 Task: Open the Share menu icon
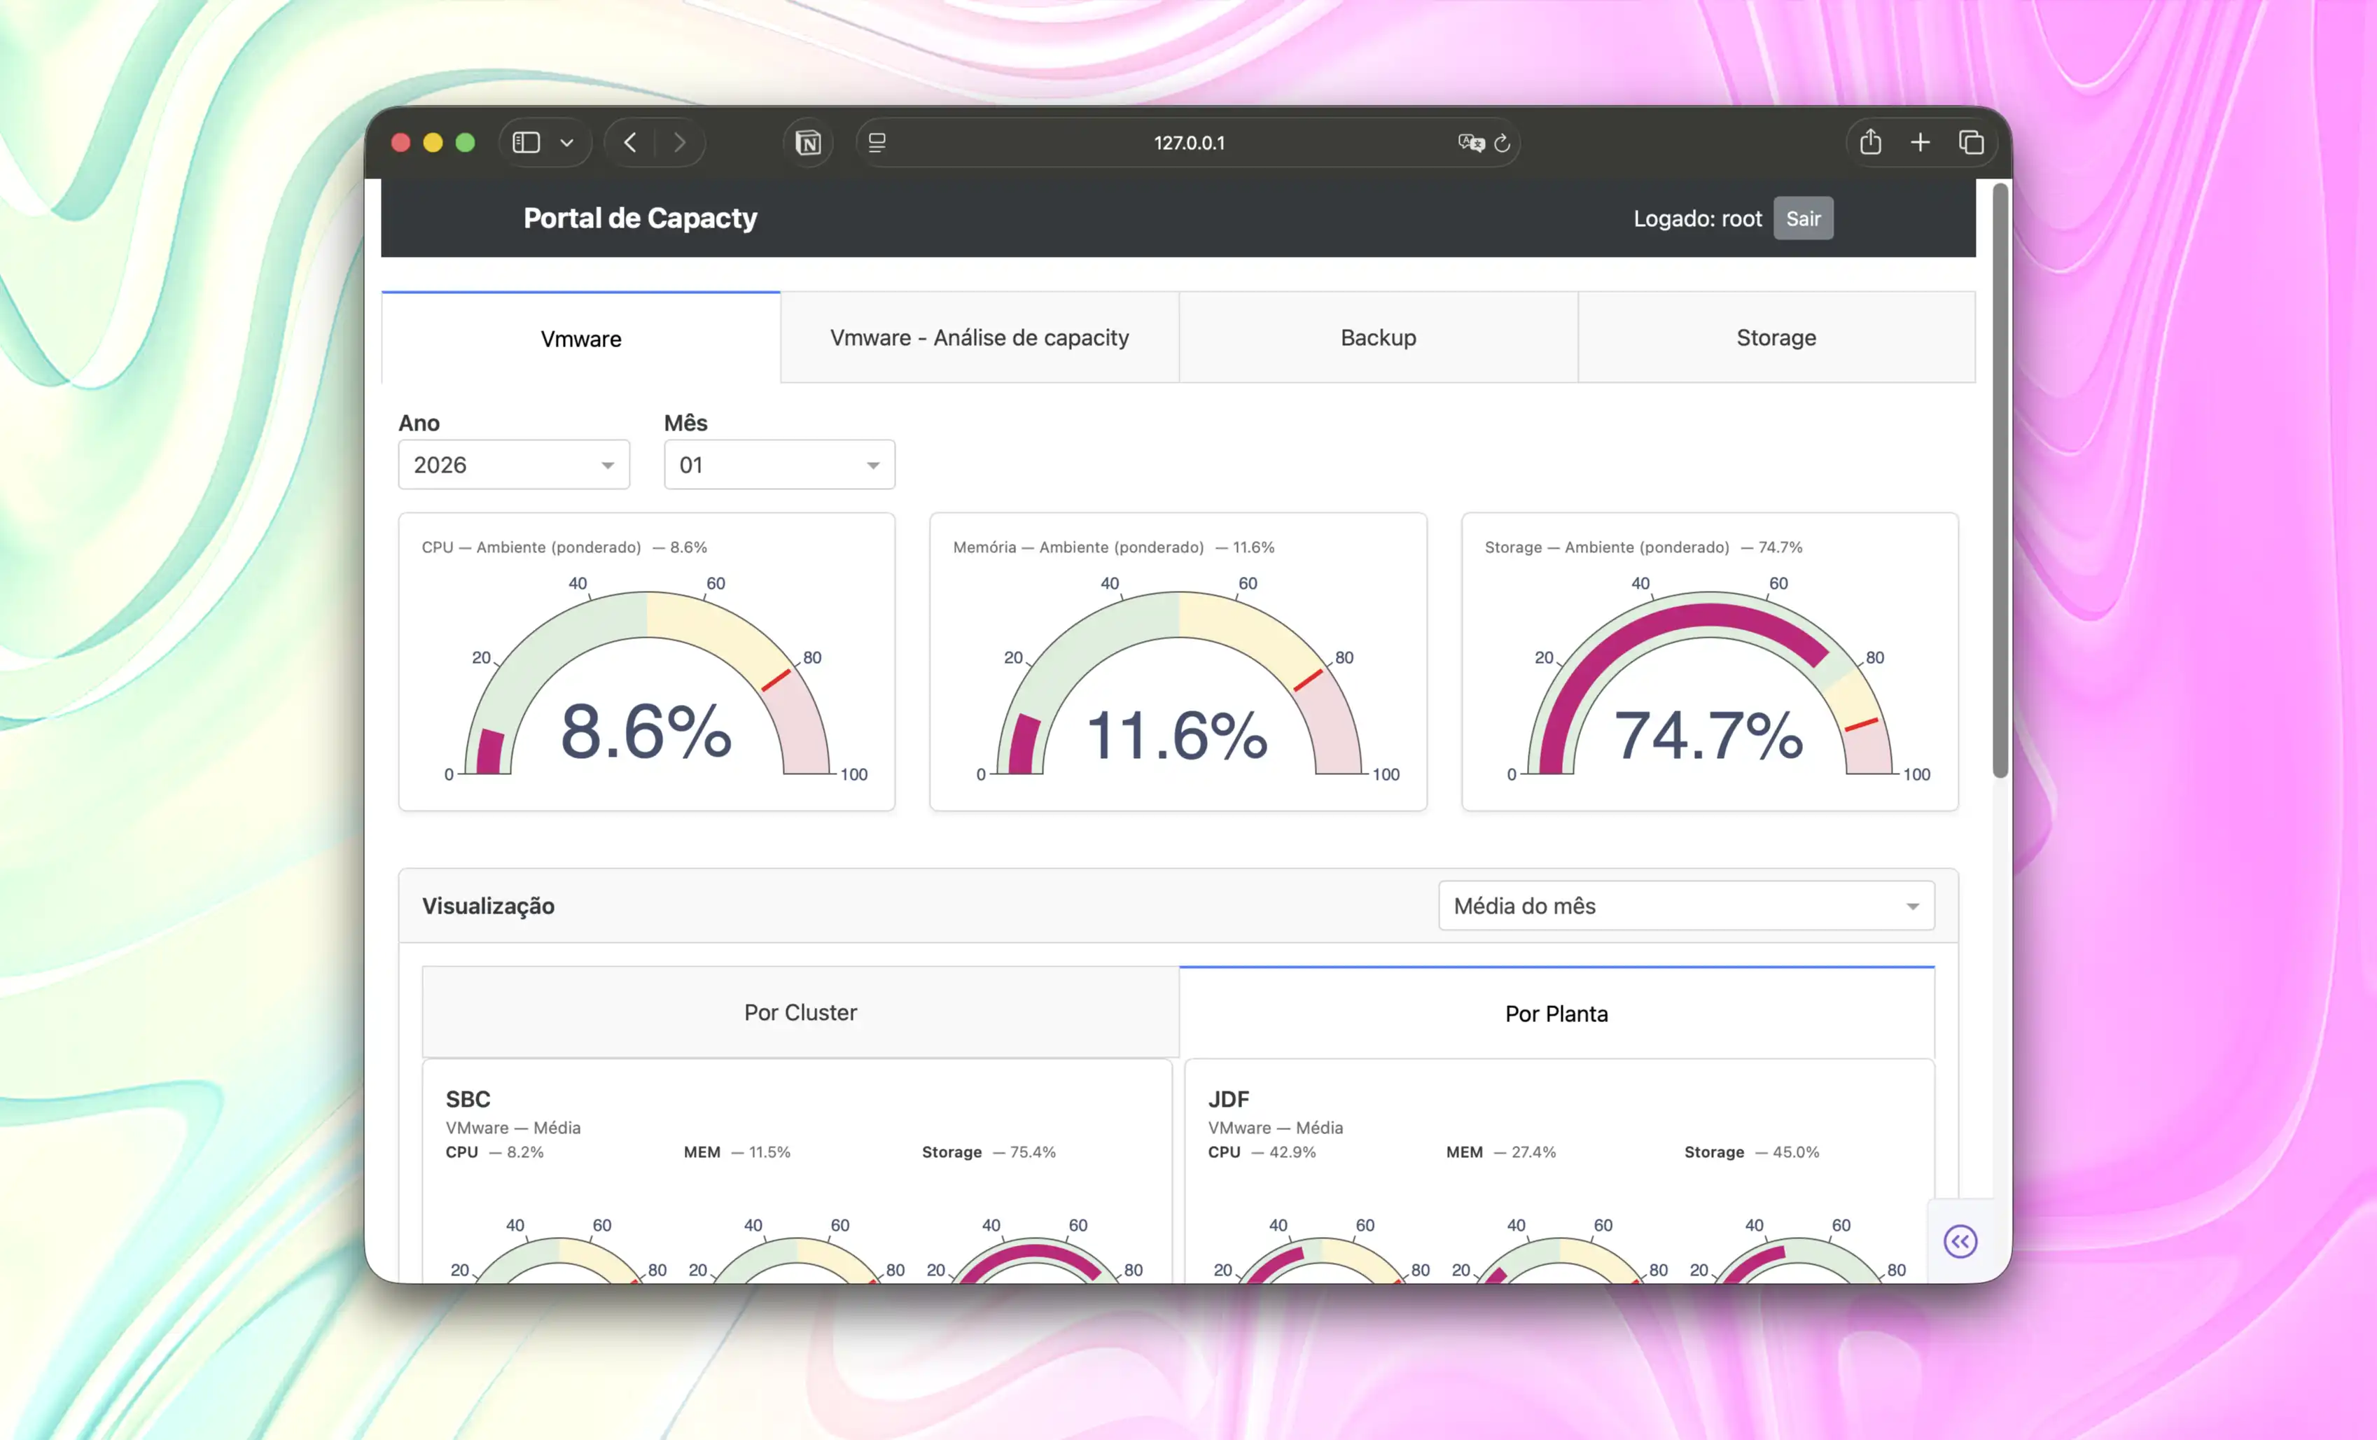click(1871, 143)
